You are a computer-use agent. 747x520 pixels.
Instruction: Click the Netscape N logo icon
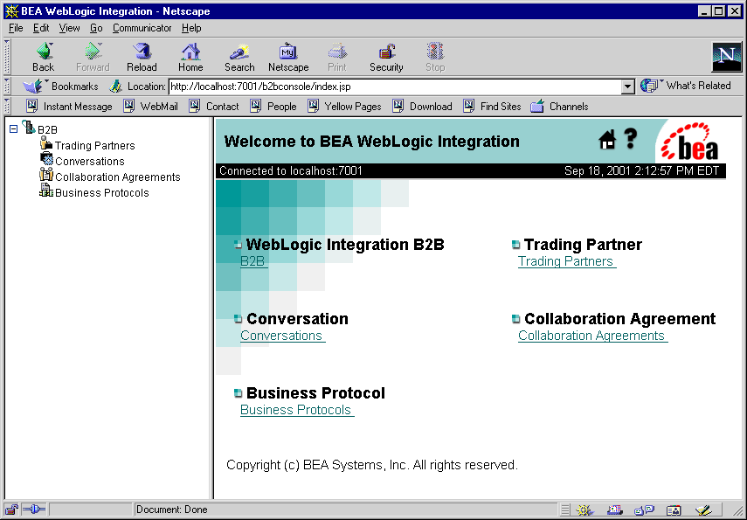(x=727, y=57)
